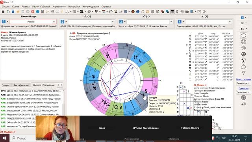Click the dark wheel chart sidebar icon
Image resolution: width=252 pixels, height=142 pixels.
click(x=244, y=54)
